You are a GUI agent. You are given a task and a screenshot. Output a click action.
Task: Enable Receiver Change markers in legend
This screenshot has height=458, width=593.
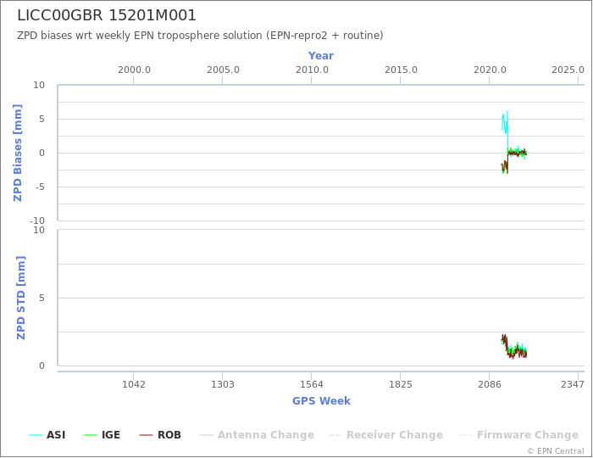(385, 435)
